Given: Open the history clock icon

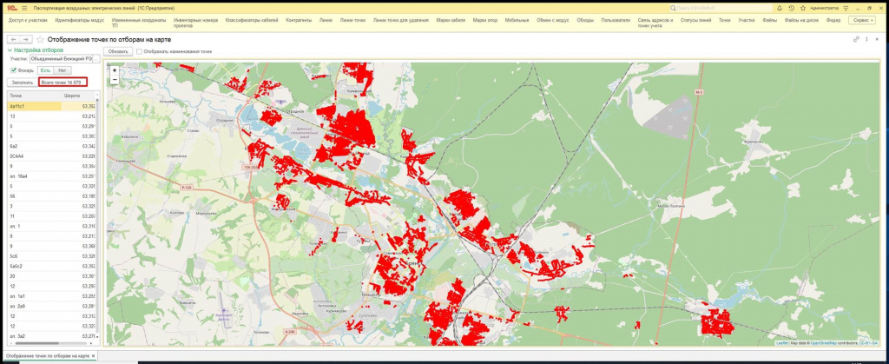Looking at the screenshot, I should [x=791, y=7].
